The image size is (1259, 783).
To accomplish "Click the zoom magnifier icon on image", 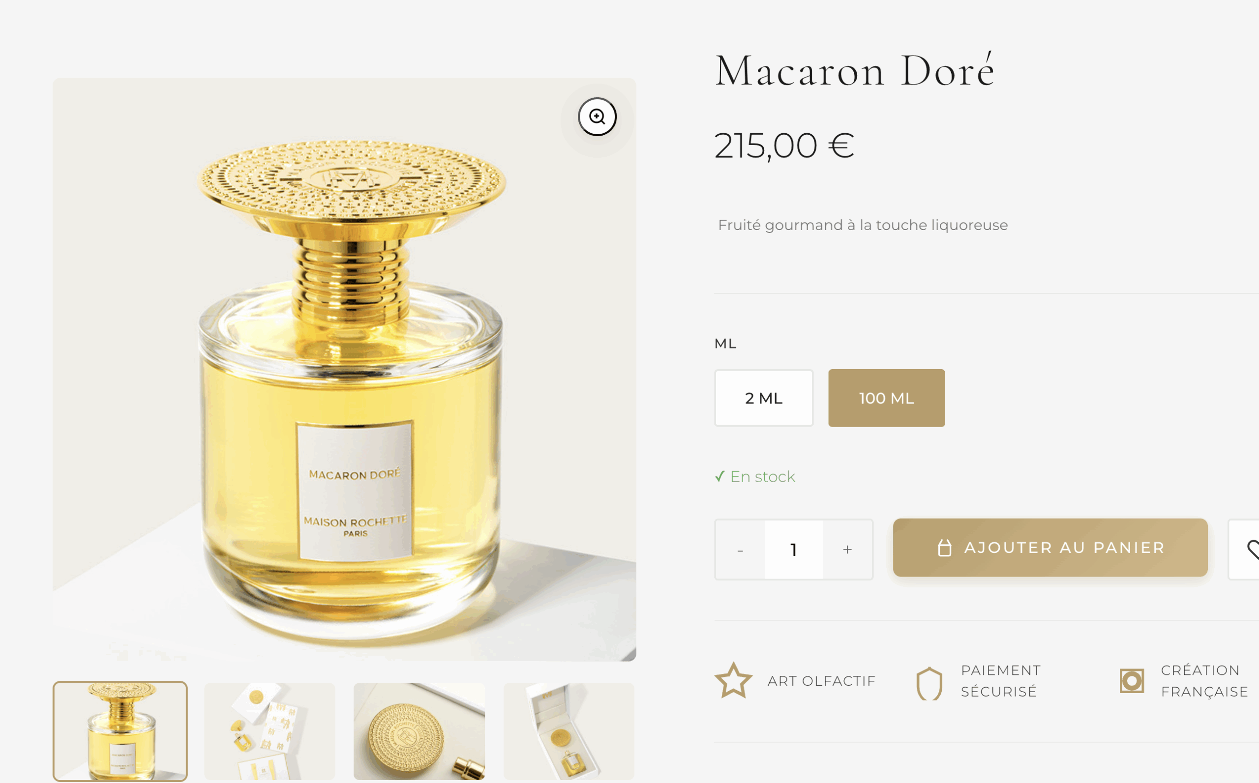I will click(x=597, y=116).
